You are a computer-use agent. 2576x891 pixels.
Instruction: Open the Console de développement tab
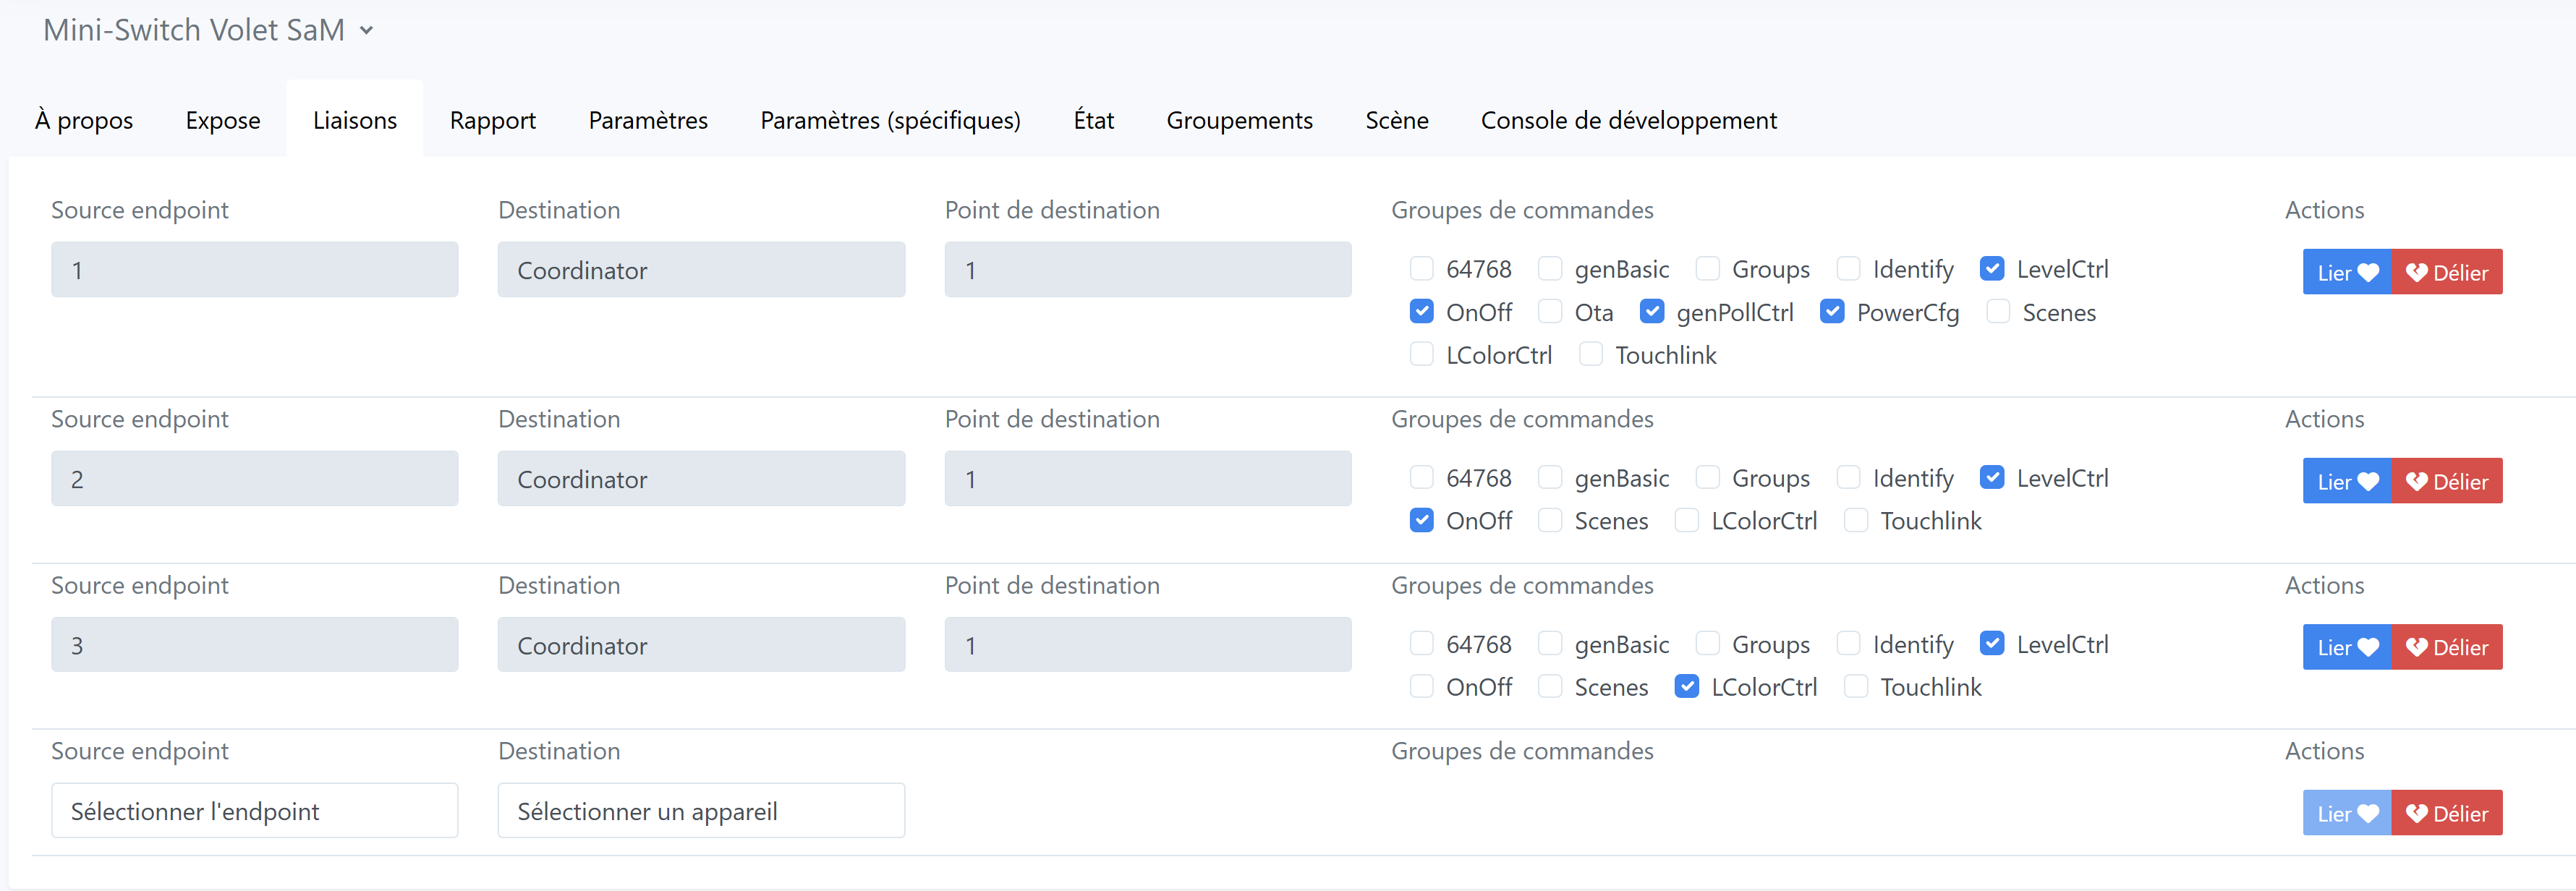tap(1628, 120)
